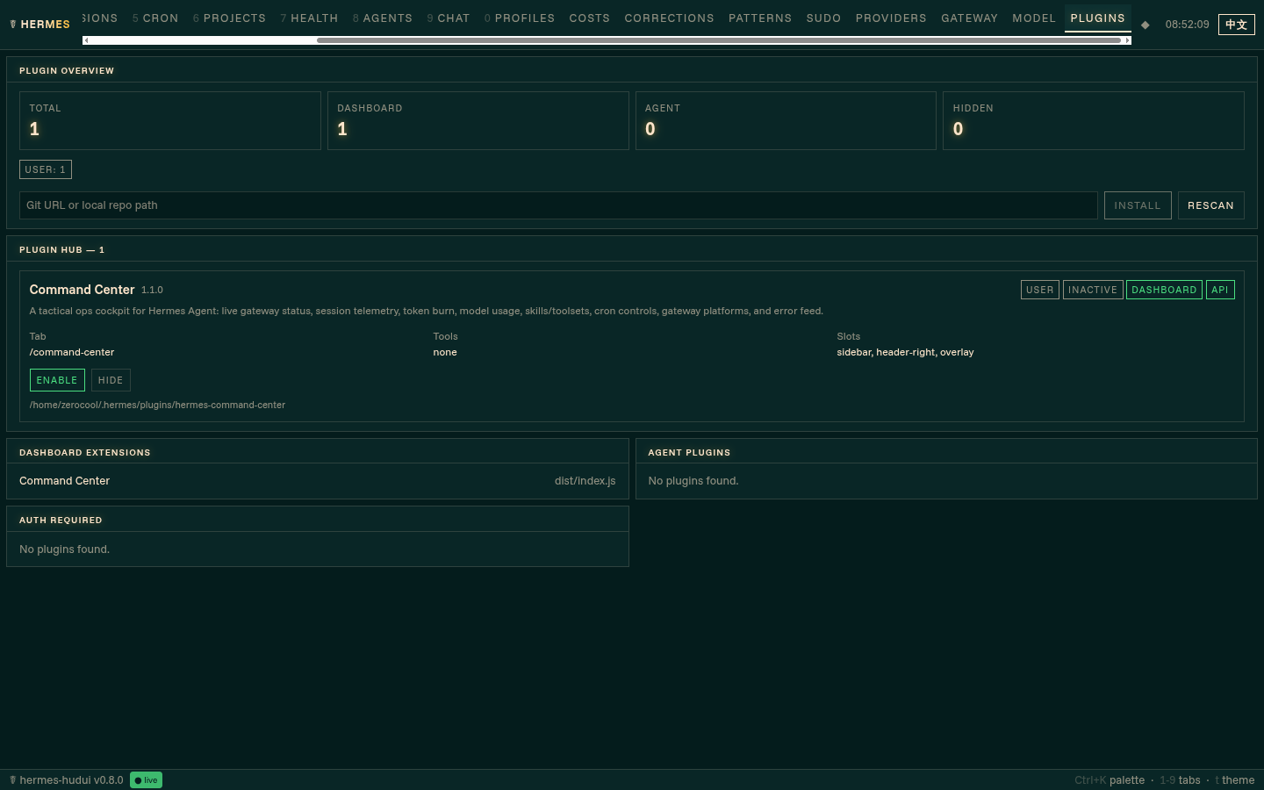Click the dist/index.js entry
Viewport: 1264px width, 790px height.
(x=585, y=481)
